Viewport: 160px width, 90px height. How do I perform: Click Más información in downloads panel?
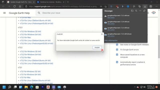(111, 40)
